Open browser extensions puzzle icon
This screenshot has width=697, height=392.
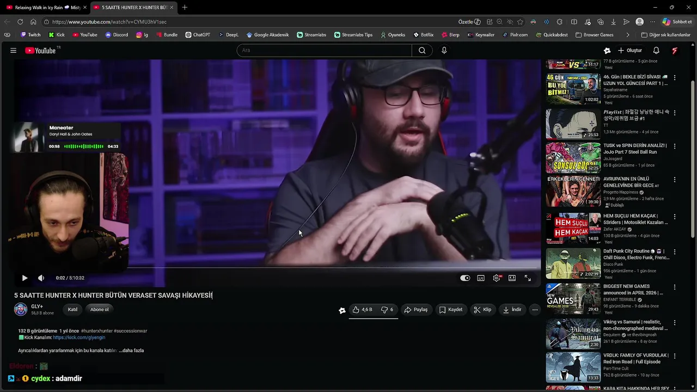(560, 22)
